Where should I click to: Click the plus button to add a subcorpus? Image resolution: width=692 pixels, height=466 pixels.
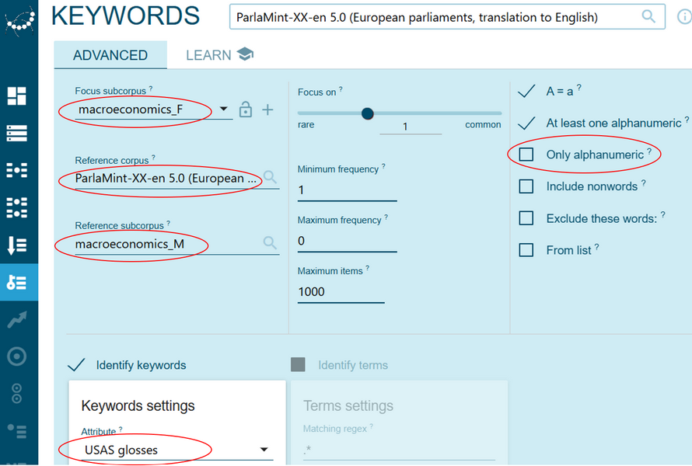[x=267, y=110]
